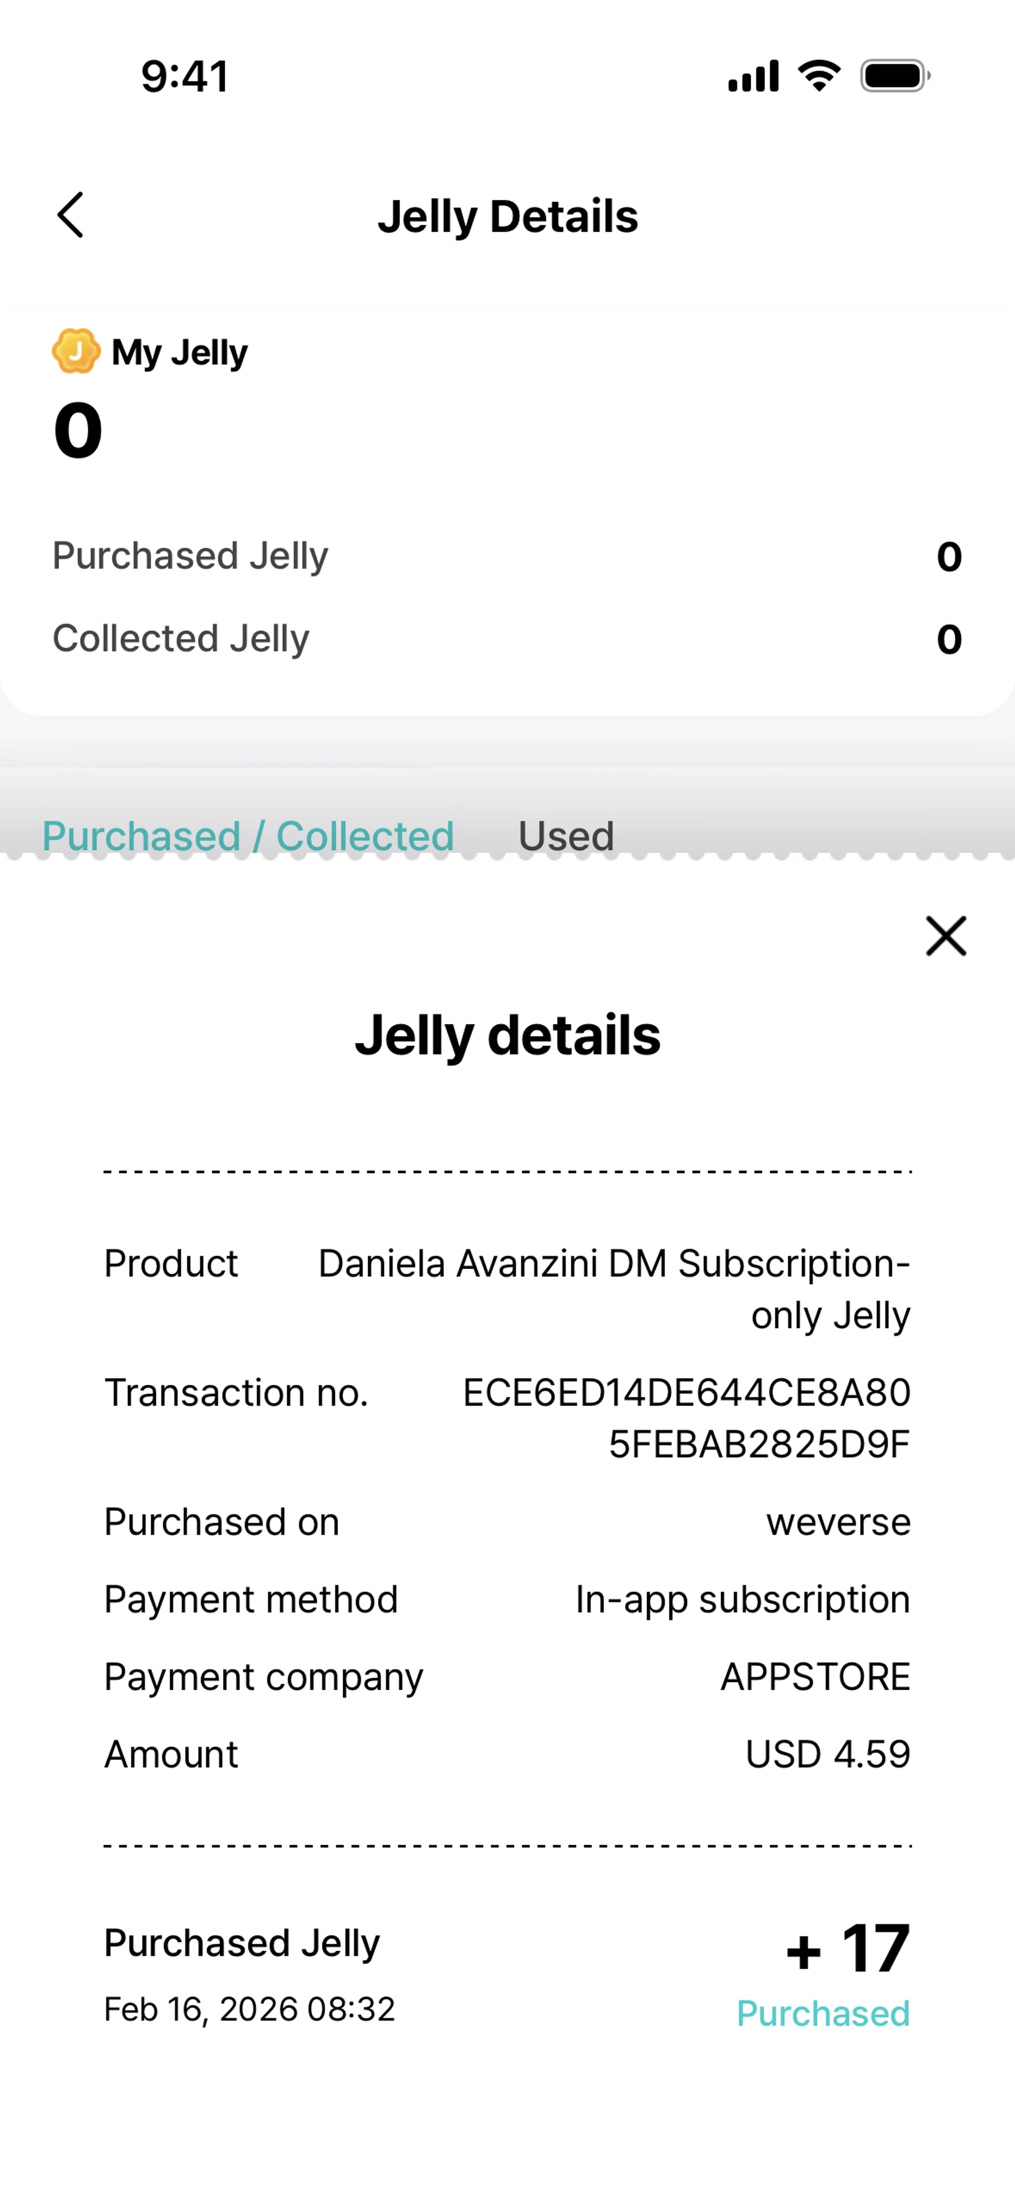Tap the battery status icon
Image resolution: width=1015 pixels, height=2201 pixels.
coord(894,76)
